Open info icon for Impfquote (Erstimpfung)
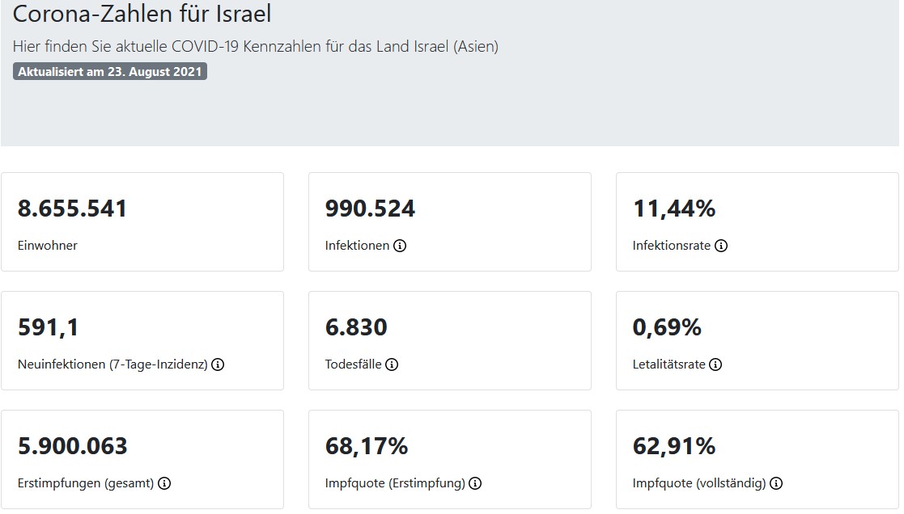Screen dimensions: 904x514 point(475,483)
